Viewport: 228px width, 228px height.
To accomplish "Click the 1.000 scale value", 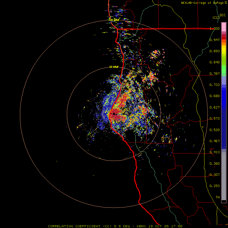I will (x=215, y=28).
